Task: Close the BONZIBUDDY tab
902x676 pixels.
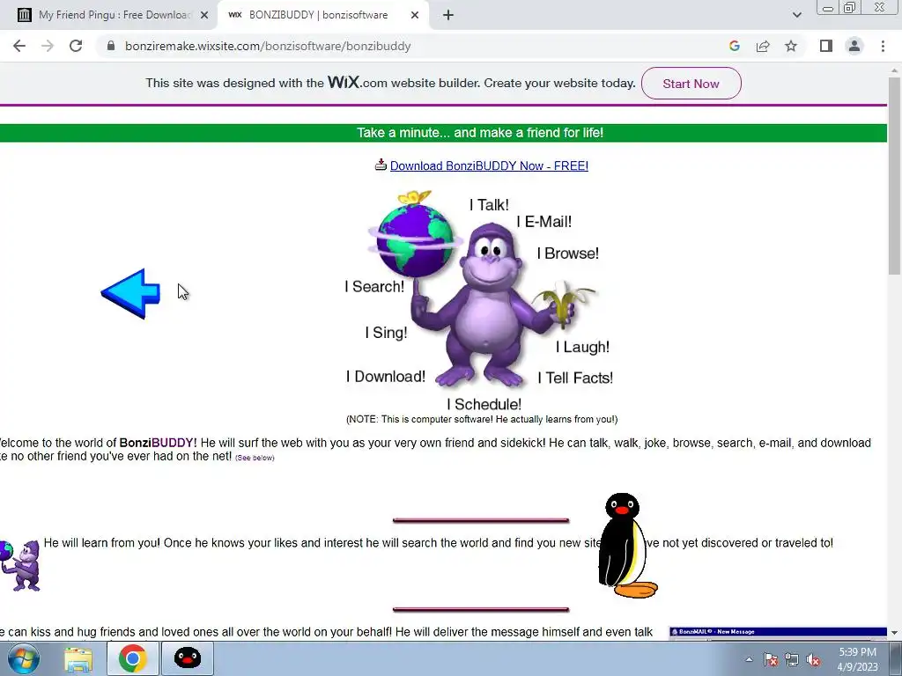Action: point(415,15)
